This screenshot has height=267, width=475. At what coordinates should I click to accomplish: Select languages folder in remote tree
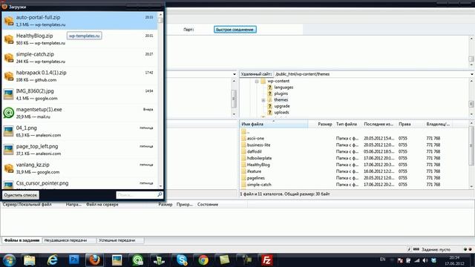coord(284,88)
